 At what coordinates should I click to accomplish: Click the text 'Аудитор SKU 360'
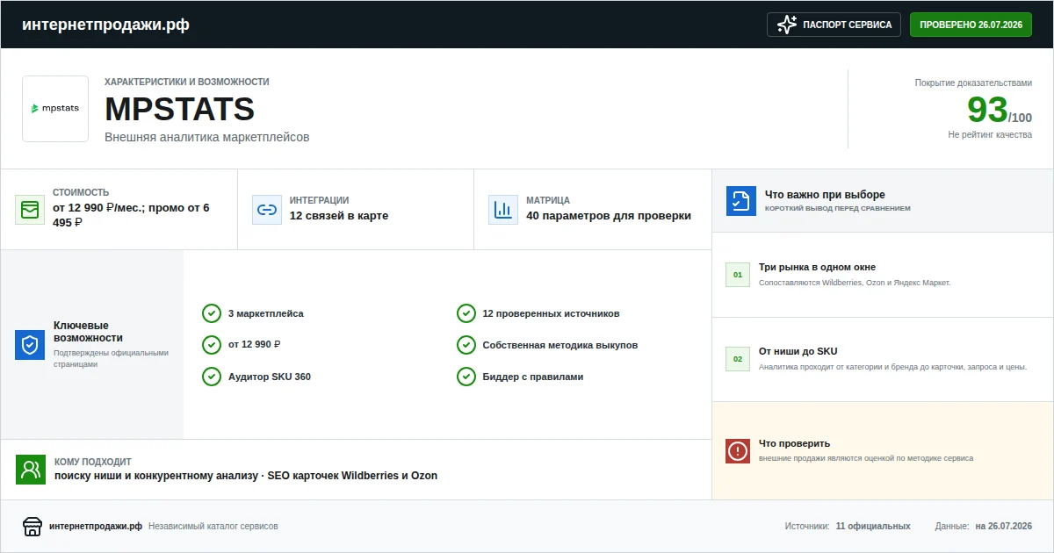(x=270, y=377)
